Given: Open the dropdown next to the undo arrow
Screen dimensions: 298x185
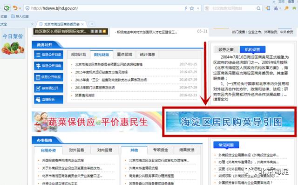Looking at the screenshot, I should click(x=20, y=8).
